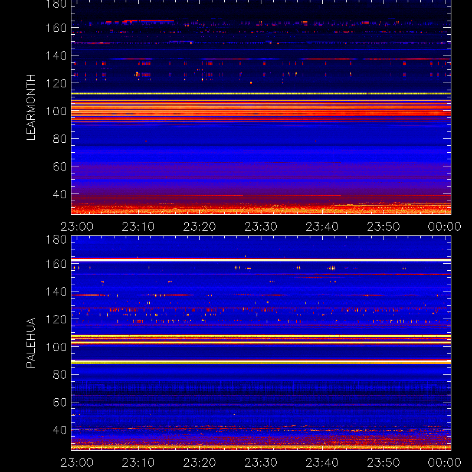
Task: Click the LEARMONTH axis label
Action: click(31, 107)
